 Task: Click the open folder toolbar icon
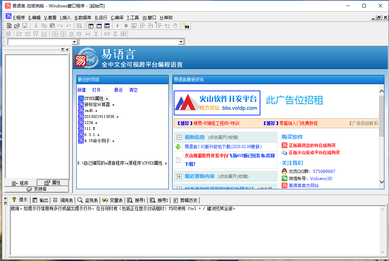click(x=17, y=26)
